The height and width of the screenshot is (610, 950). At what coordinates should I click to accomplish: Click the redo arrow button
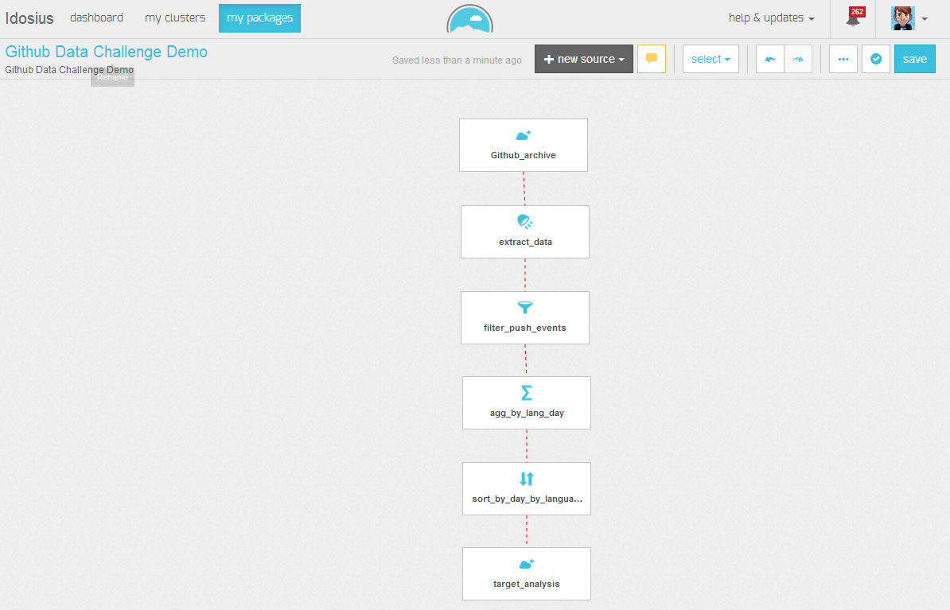point(798,59)
